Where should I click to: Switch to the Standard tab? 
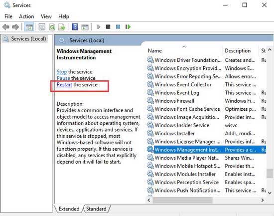point(96,209)
